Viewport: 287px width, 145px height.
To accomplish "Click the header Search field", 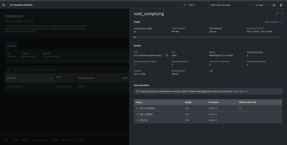I will (x=195, y=5).
